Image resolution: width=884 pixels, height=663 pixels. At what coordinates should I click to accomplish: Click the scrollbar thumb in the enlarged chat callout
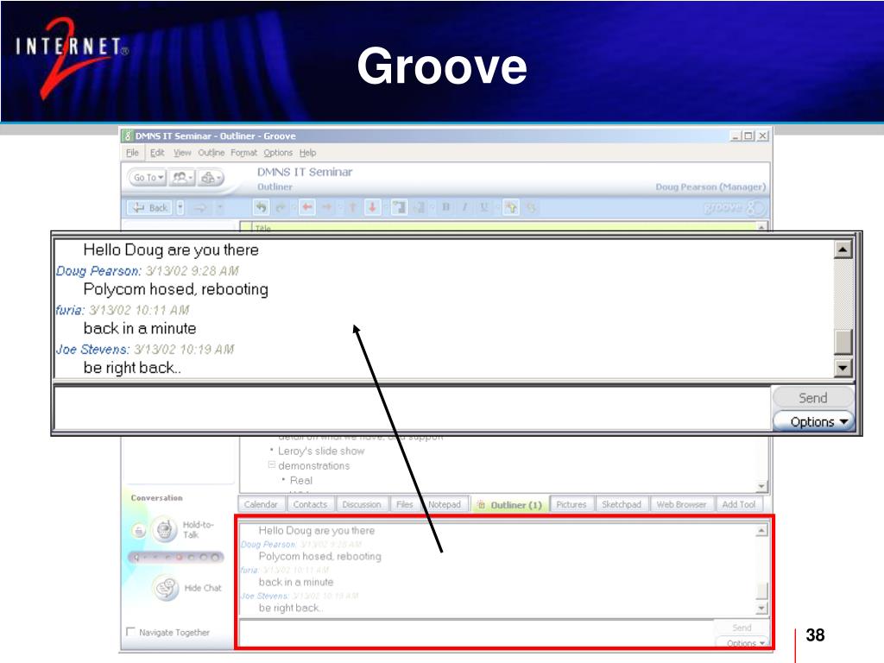pyautogui.click(x=843, y=342)
